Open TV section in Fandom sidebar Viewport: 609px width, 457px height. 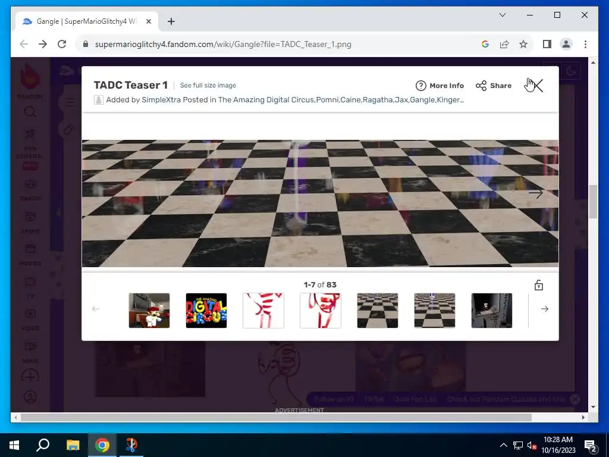(x=30, y=287)
